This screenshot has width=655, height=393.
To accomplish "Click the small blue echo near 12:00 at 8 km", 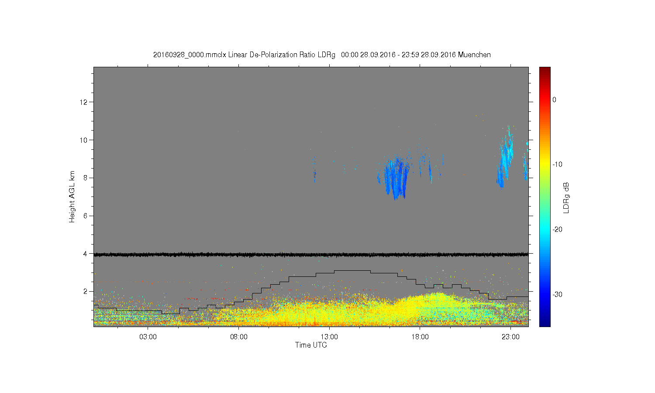I will [x=314, y=174].
